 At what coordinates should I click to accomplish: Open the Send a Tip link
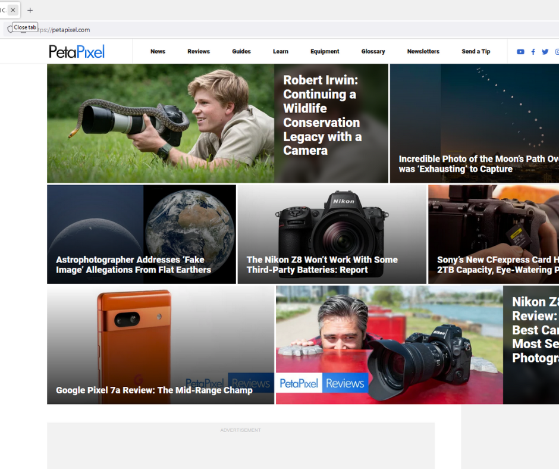point(476,51)
